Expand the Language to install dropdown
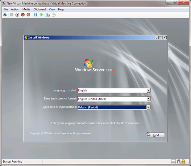The width and height of the screenshot is (191, 166). [148, 91]
